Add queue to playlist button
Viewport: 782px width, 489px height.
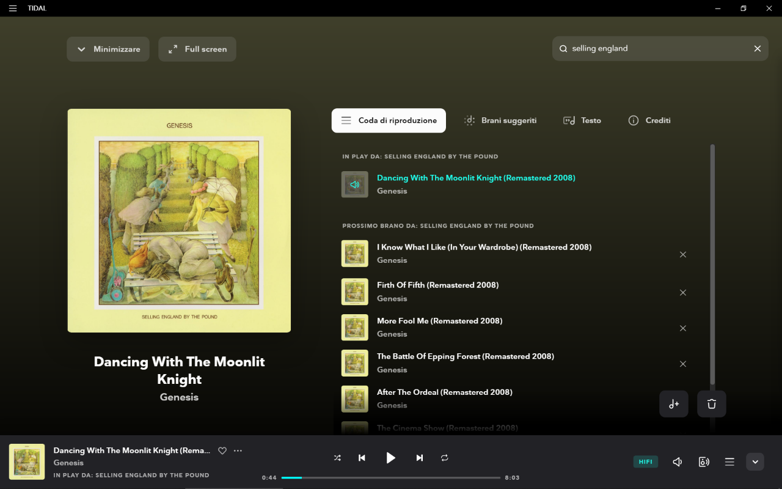point(674,404)
